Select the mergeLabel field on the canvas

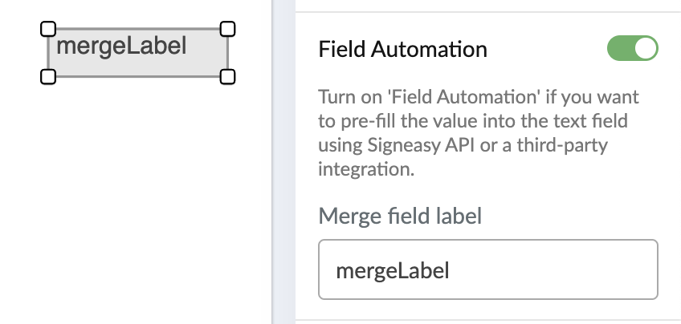tap(138, 53)
